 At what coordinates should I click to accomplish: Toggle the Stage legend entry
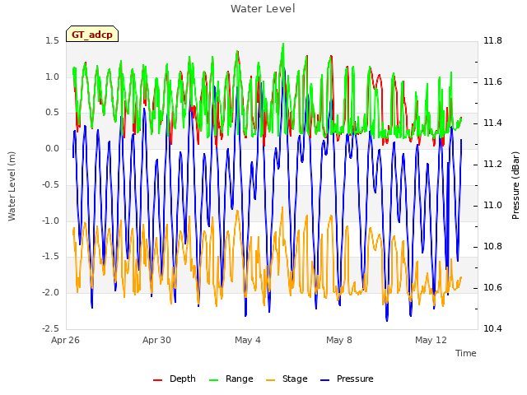pos(287,379)
